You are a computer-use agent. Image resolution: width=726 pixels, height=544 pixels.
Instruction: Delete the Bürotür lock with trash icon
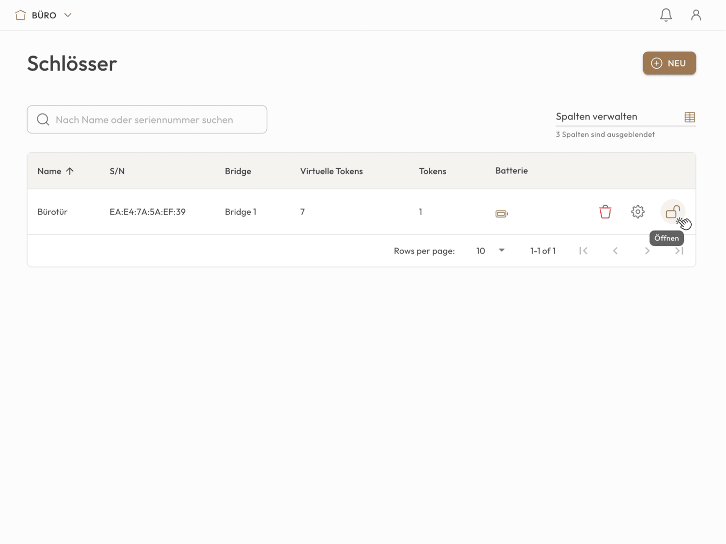[x=605, y=212]
